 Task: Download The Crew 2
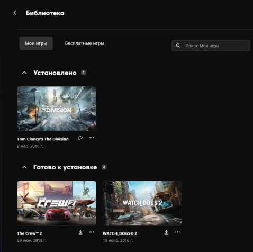coord(80,232)
